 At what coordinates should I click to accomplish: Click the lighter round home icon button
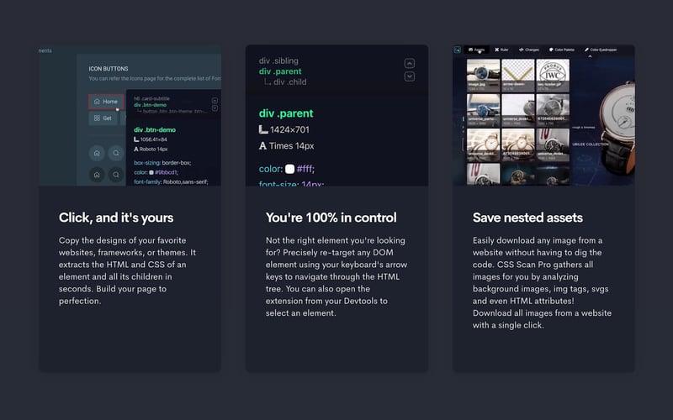click(97, 153)
